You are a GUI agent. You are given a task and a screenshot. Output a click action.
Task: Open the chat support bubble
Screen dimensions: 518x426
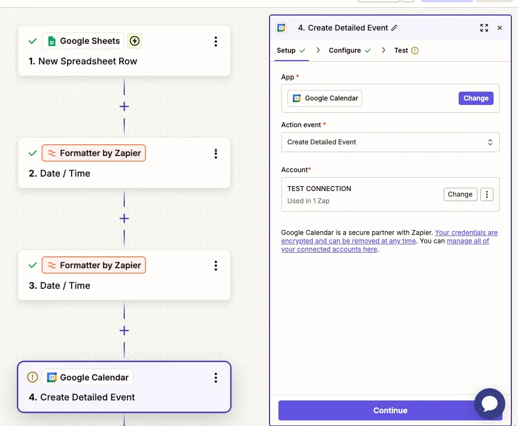(x=490, y=404)
